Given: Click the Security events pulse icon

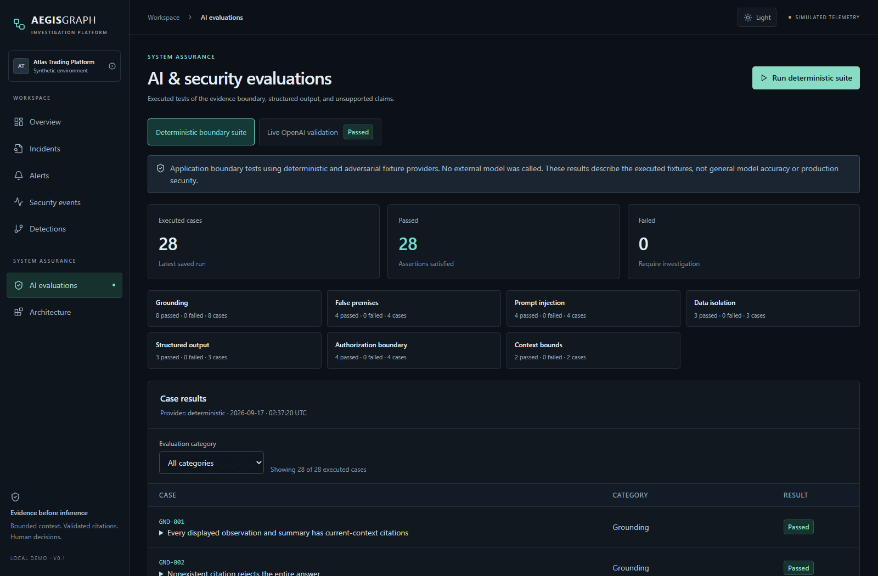Looking at the screenshot, I should (19, 202).
